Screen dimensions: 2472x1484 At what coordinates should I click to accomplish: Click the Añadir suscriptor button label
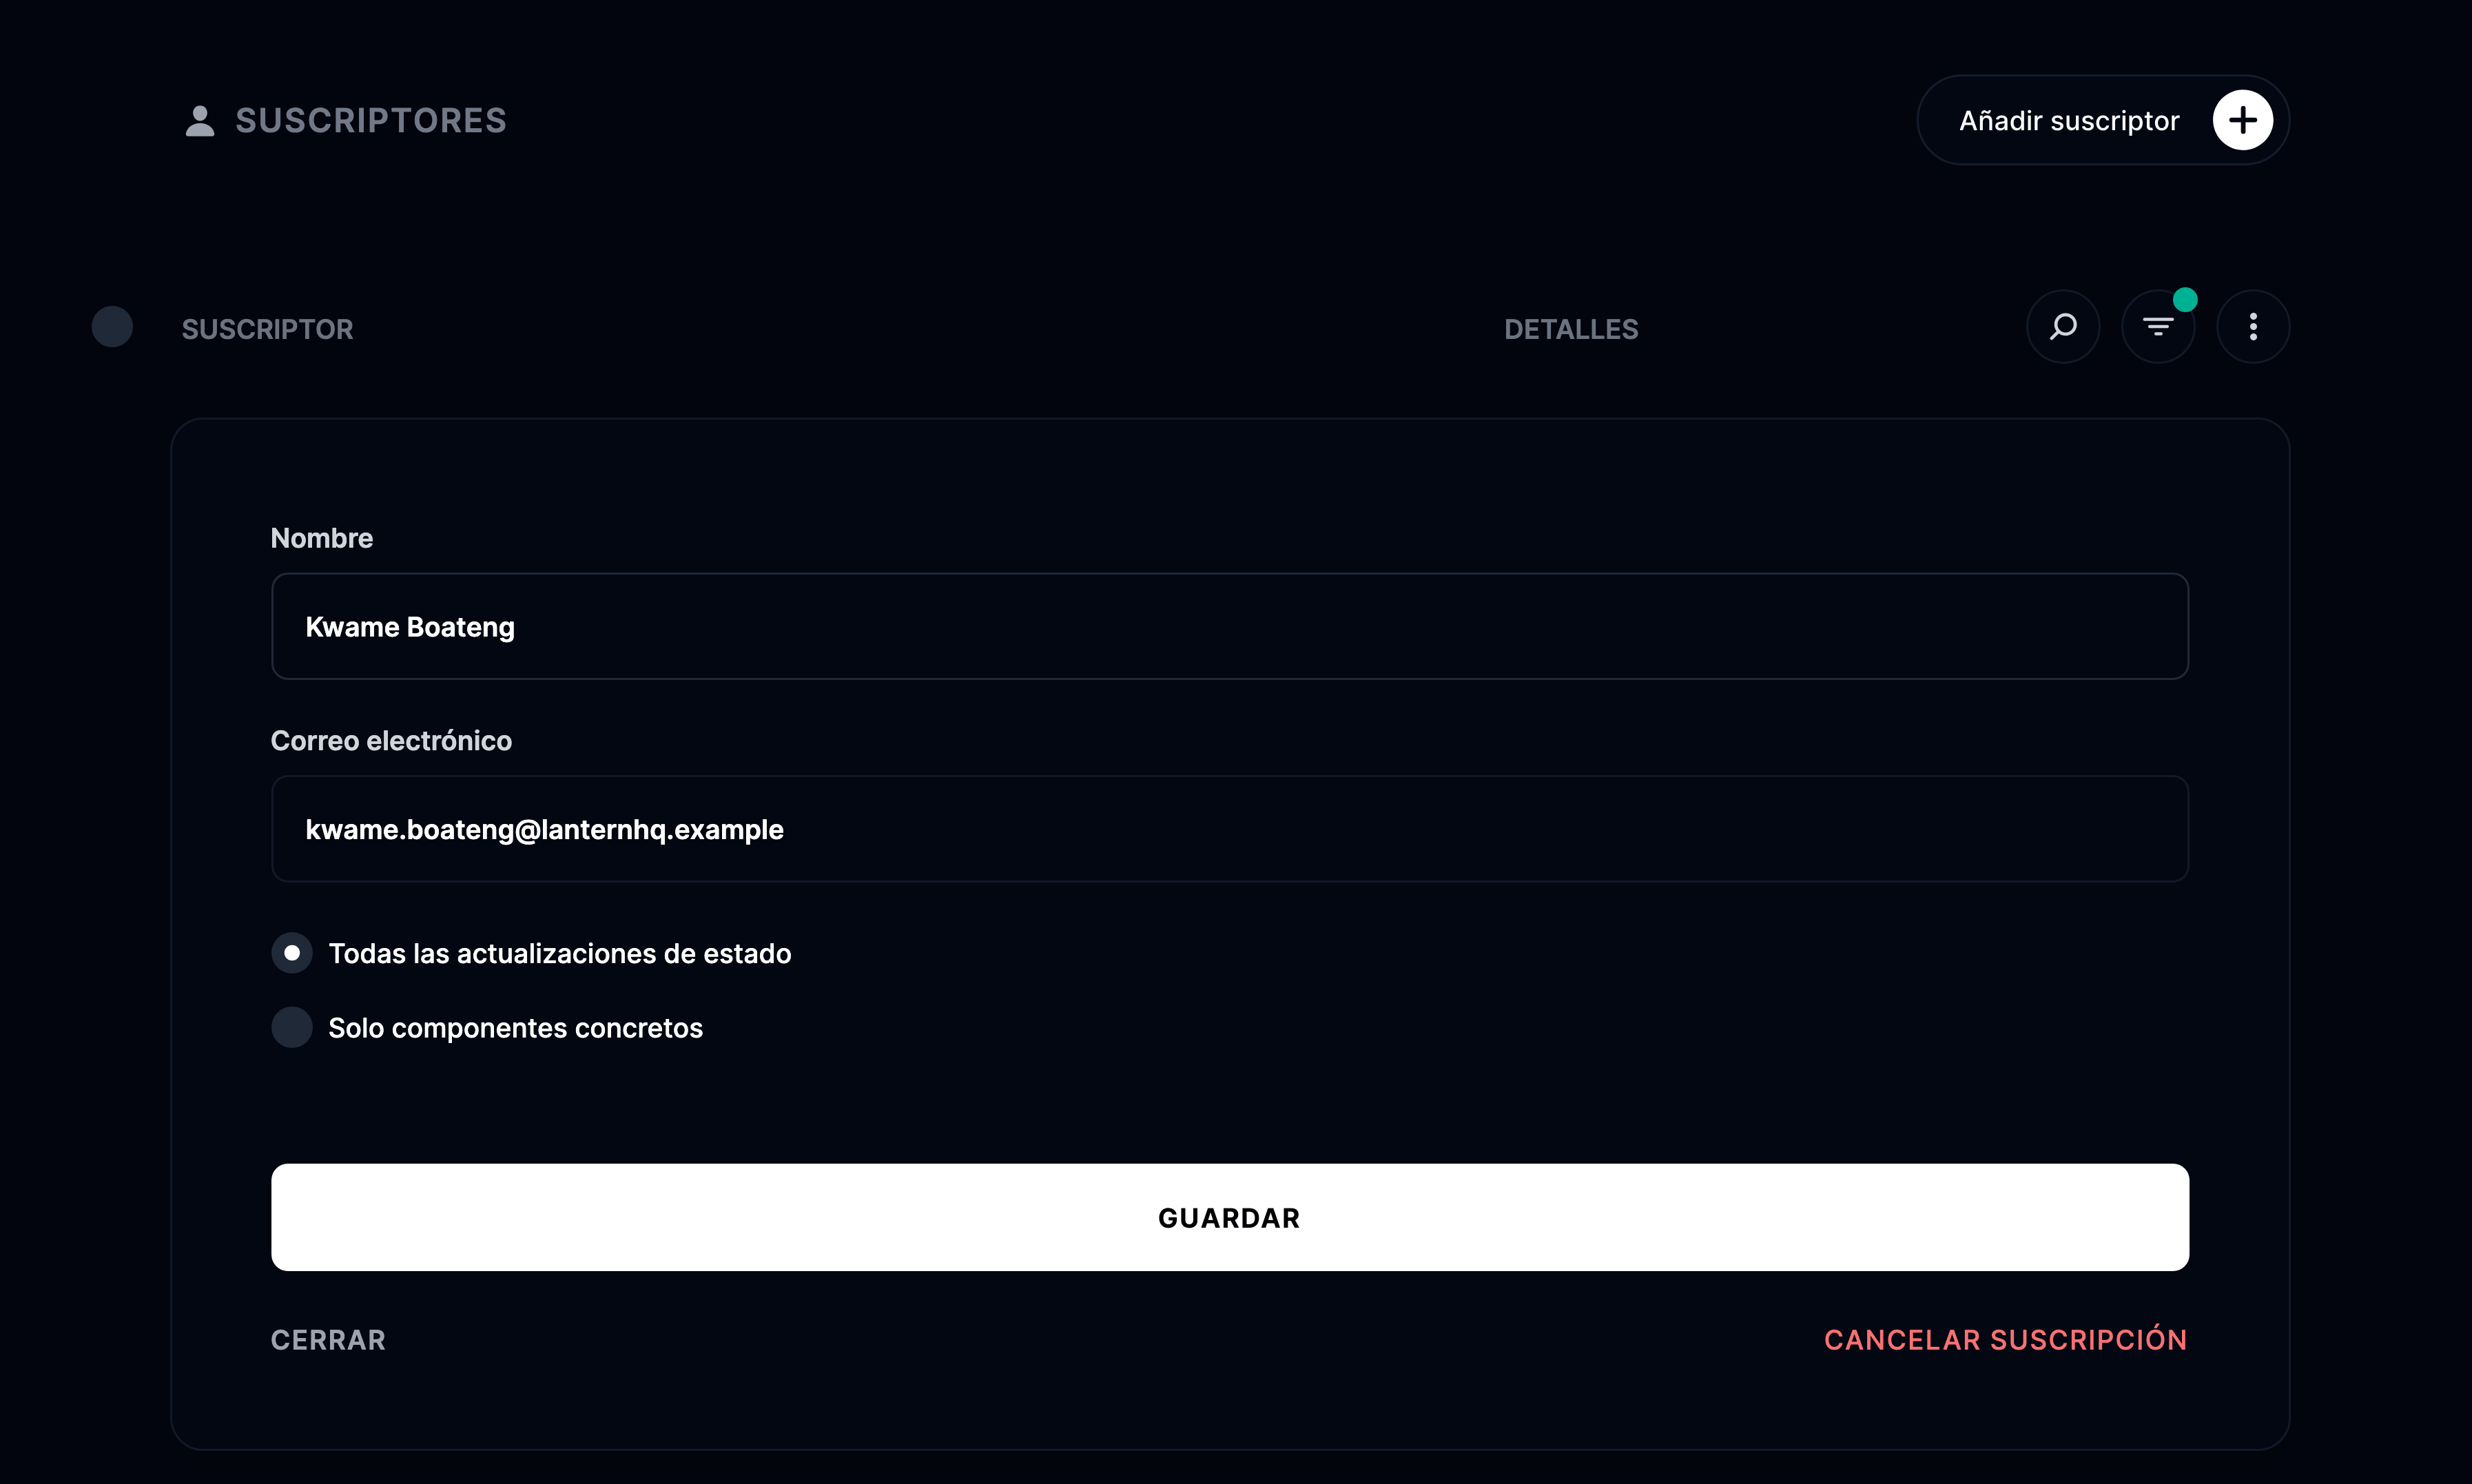[2069, 121]
